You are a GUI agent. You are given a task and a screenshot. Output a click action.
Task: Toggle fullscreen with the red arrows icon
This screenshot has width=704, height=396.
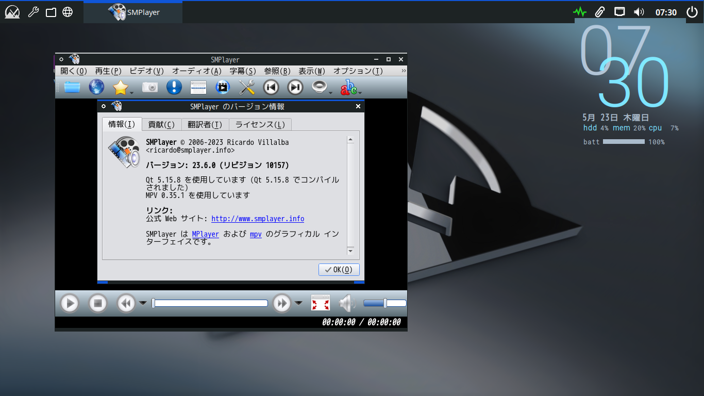(x=321, y=303)
